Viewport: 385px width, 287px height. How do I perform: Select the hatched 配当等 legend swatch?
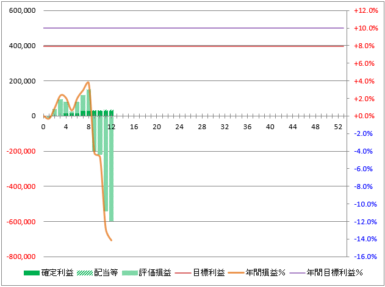point(85,273)
